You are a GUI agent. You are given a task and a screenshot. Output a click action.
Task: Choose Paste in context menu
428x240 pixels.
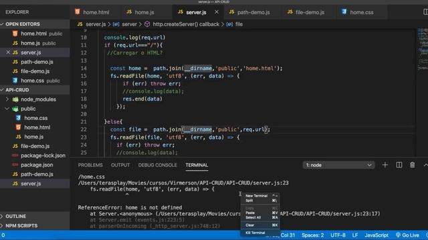point(261,213)
